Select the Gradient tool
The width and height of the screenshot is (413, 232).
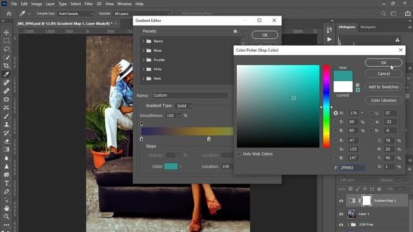click(6, 150)
